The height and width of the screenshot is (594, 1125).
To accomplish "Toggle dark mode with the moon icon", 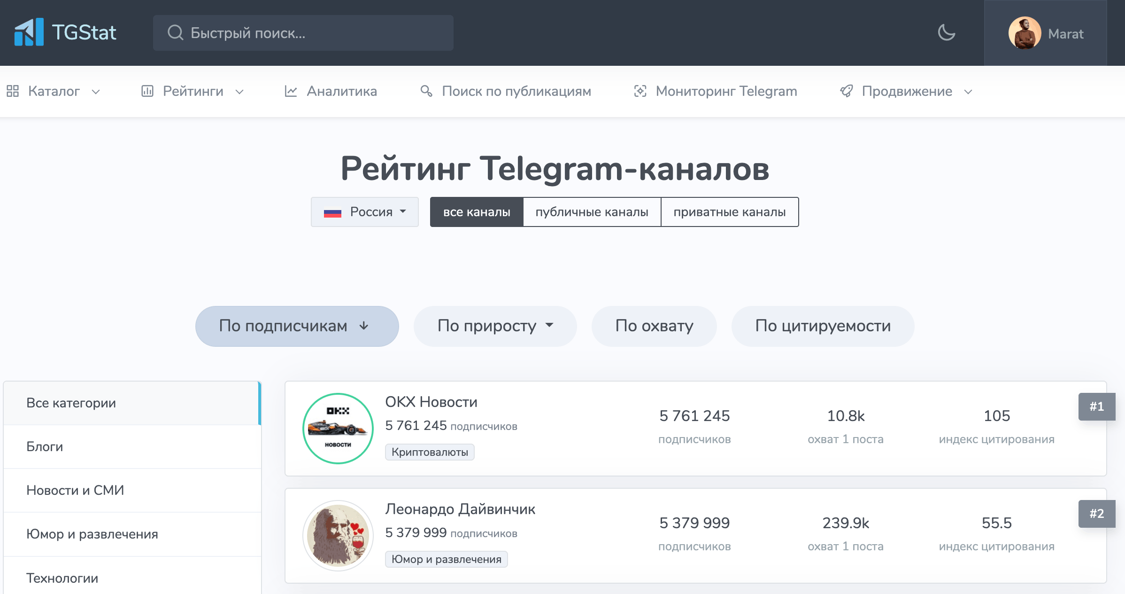I will [947, 32].
